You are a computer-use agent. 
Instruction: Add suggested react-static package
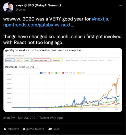click(93, 60)
